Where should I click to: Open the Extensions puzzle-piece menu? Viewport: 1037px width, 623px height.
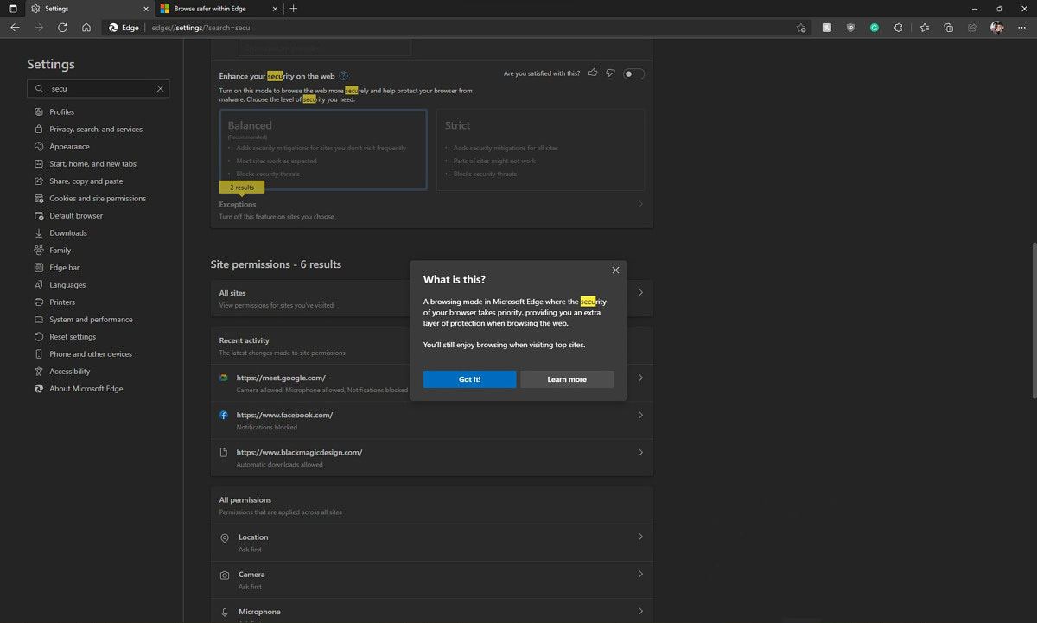[898, 28]
